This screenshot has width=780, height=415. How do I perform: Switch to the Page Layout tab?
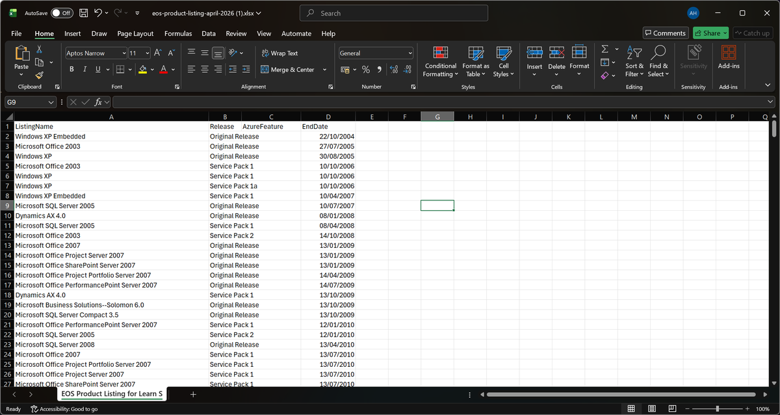[x=135, y=33]
